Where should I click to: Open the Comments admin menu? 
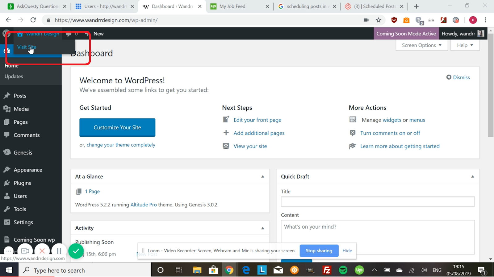[x=27, y=135]
